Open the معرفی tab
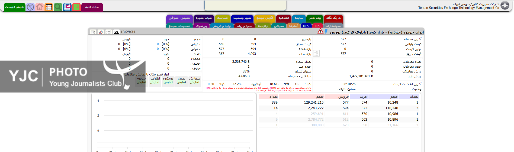The width and height of the screenshot is (514, 152). tap(279, 26)
